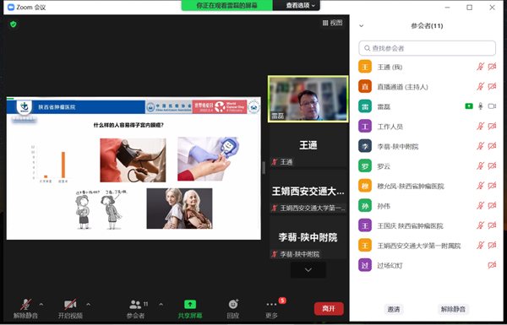Screen dimensions: 507x325
Task: Click green screen-share indicator for 雷磊
Action: tap(469, 106)
